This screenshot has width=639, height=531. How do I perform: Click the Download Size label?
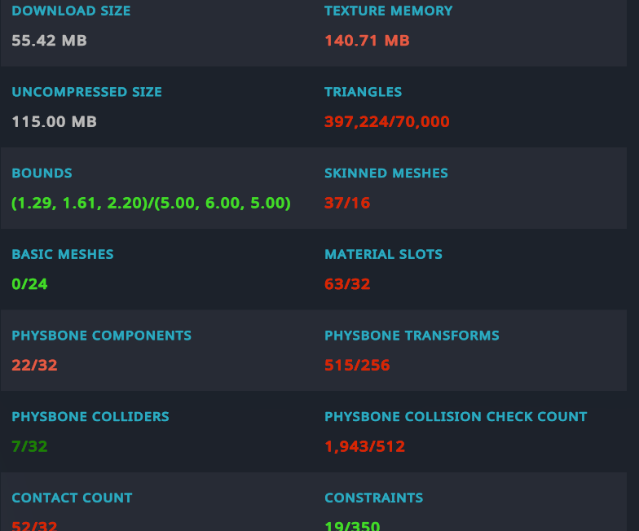click(x=71, y=11)
